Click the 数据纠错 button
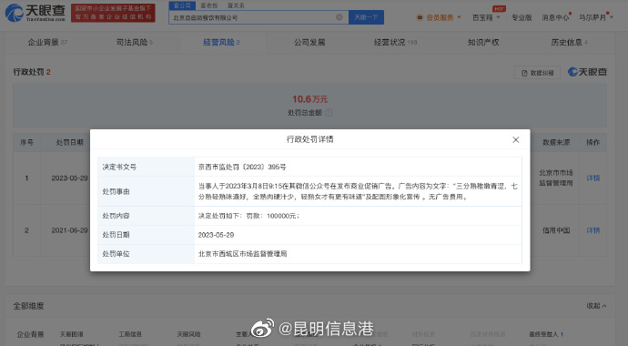The width and height of the screenshot is (628, 346). pos(538,73)
